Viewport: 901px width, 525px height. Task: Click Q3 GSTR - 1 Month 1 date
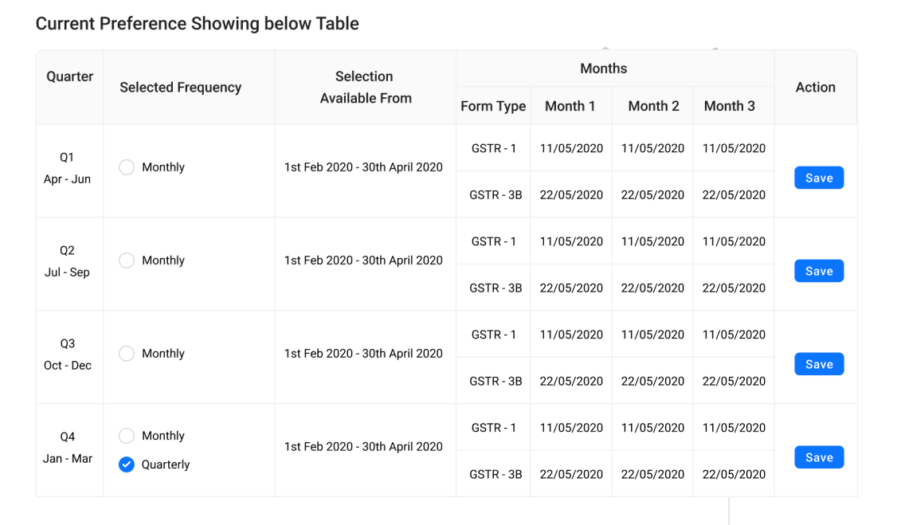coord(571,335)
